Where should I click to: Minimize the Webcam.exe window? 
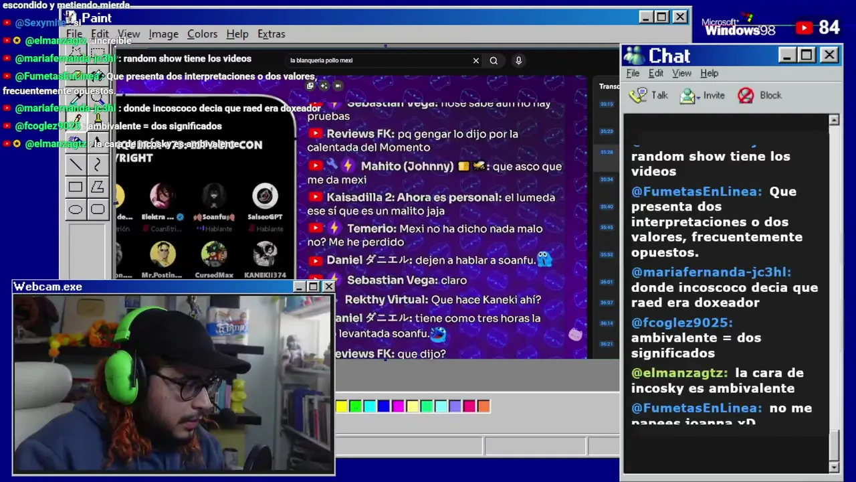pos(300,287)
